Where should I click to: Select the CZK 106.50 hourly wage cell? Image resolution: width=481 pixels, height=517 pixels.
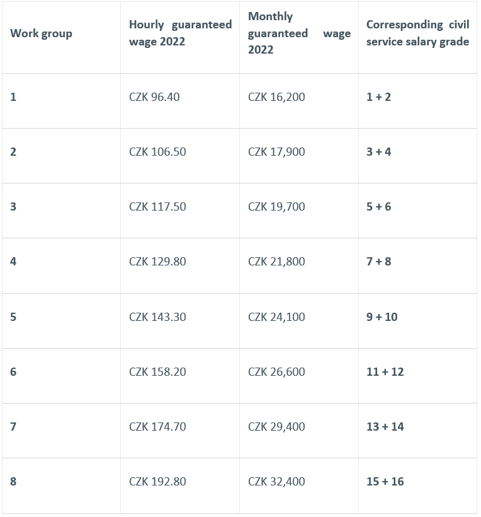coord(157,152)
